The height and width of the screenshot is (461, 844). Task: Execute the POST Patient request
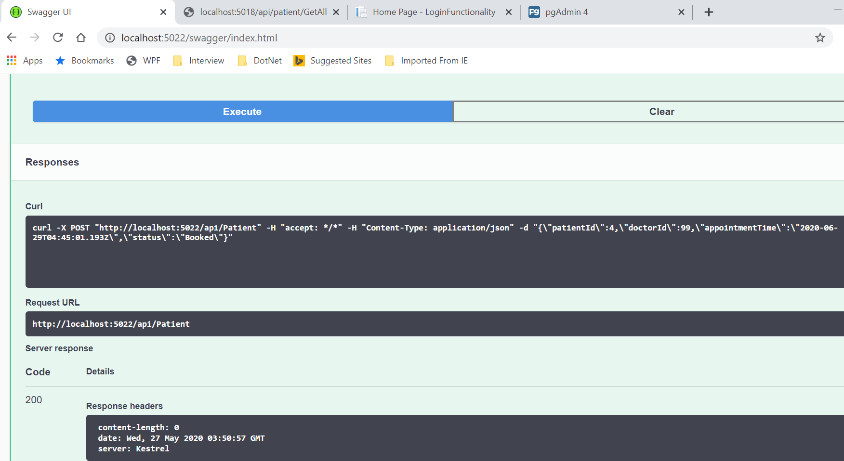(x=243, y=112)
